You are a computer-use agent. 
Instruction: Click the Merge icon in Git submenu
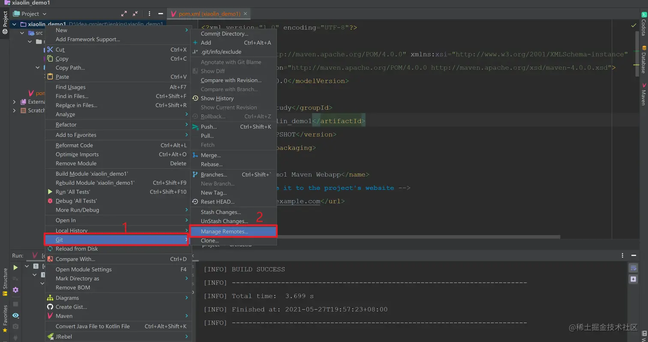coord(195,155)
